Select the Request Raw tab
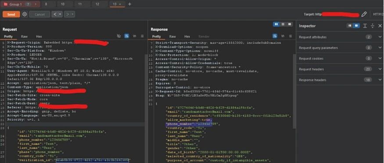384x163 pixels. pyautogui.click(x=24, y=36)
